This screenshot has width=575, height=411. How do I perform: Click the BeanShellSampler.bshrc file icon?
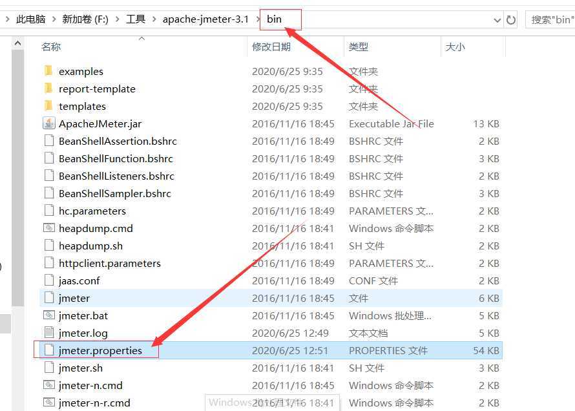click(x=48, y=193)
